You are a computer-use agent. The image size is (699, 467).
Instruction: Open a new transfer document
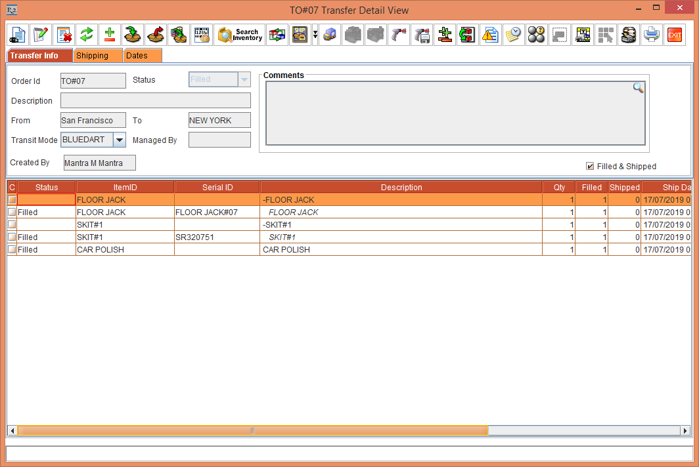17,35
